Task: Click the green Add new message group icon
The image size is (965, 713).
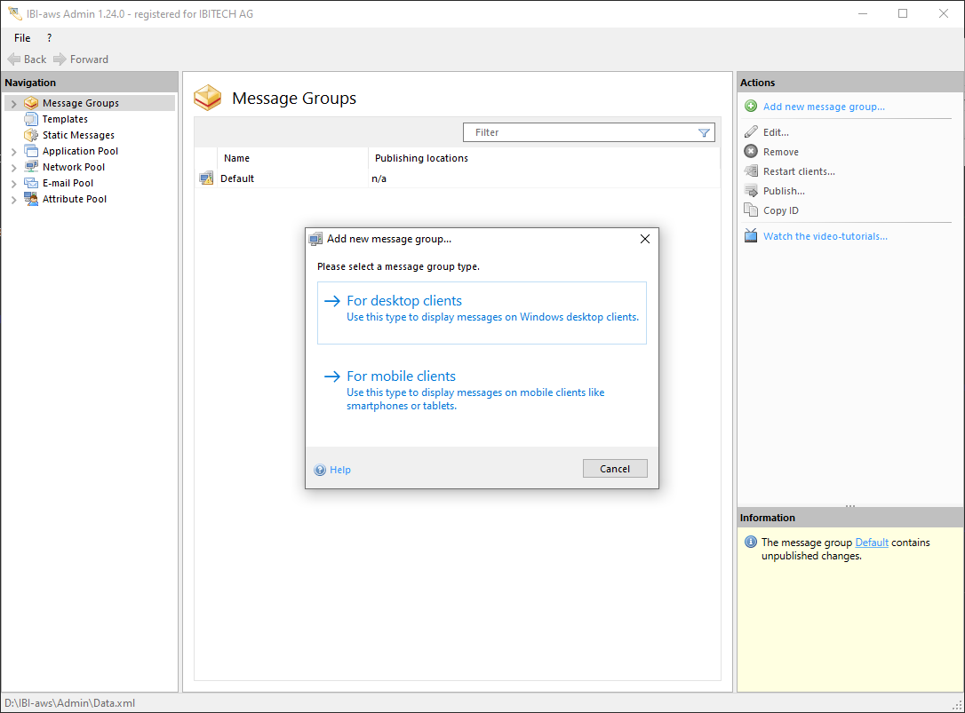Action: coord(750,107)
